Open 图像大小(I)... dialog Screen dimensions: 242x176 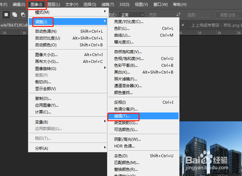pos(68,55)
